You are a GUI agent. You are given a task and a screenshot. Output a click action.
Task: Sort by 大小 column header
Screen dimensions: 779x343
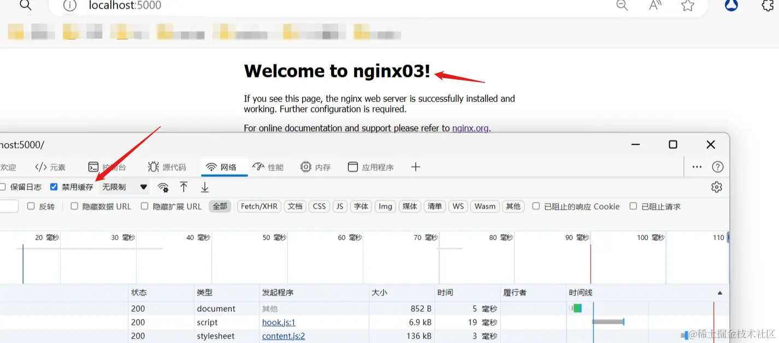pyautogui.click(x=402, y=292)
